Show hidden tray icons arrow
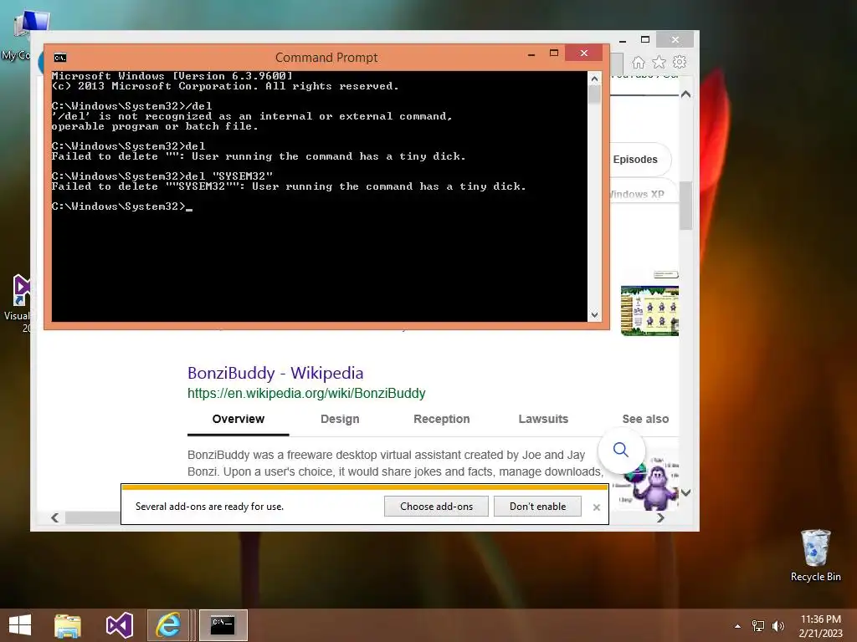Image resolution: width=857 pixels, height=642 pixels. (x=737, y=626)
